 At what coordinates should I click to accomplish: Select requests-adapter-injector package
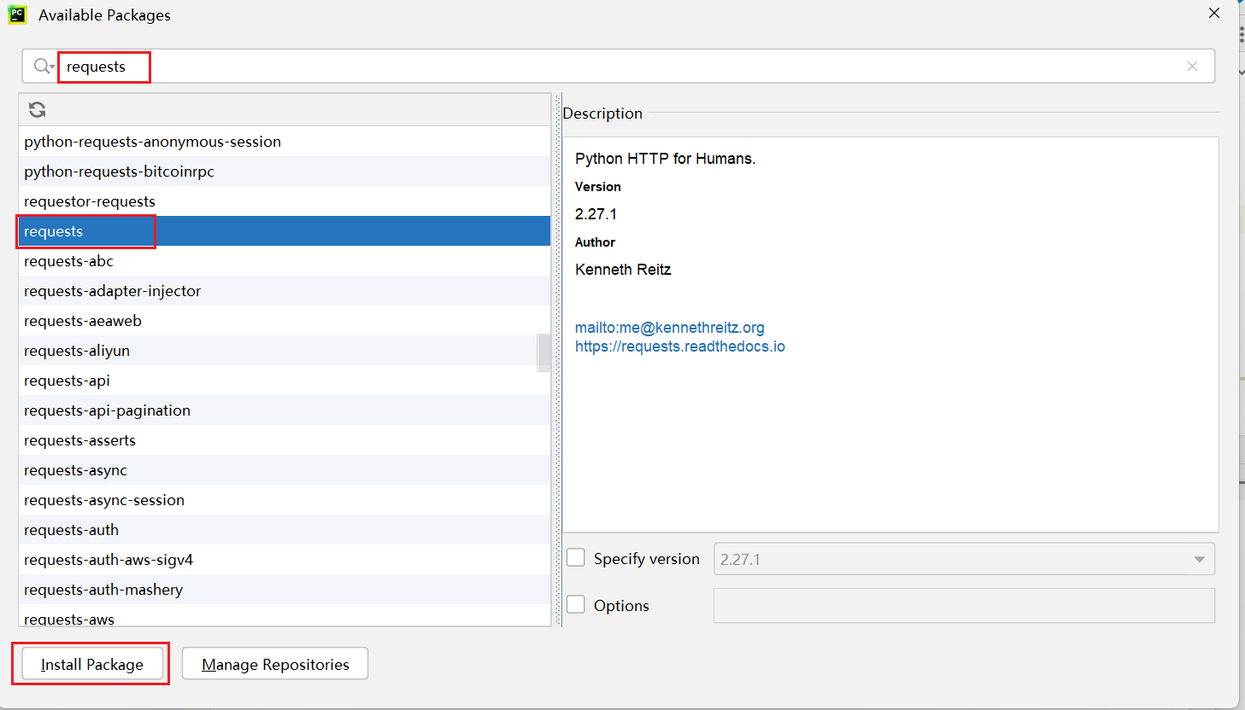pos(285,291)
